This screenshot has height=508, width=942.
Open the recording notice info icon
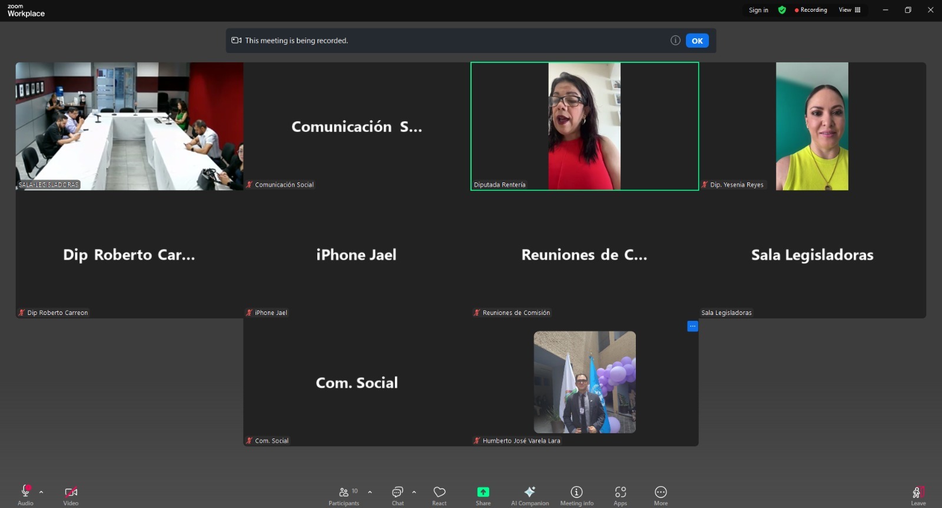[x=675, y=41]
